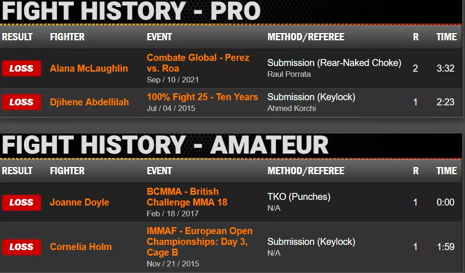View the IMMAF - European Open Championships event

tap(199, 242)
